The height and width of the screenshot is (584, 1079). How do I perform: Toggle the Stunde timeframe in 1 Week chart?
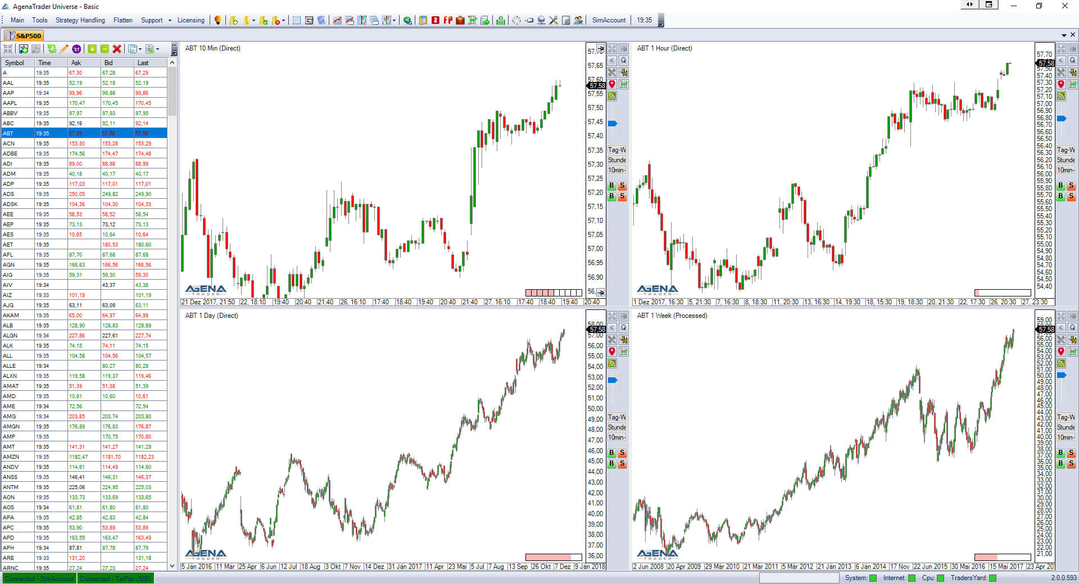(1066, 427)
